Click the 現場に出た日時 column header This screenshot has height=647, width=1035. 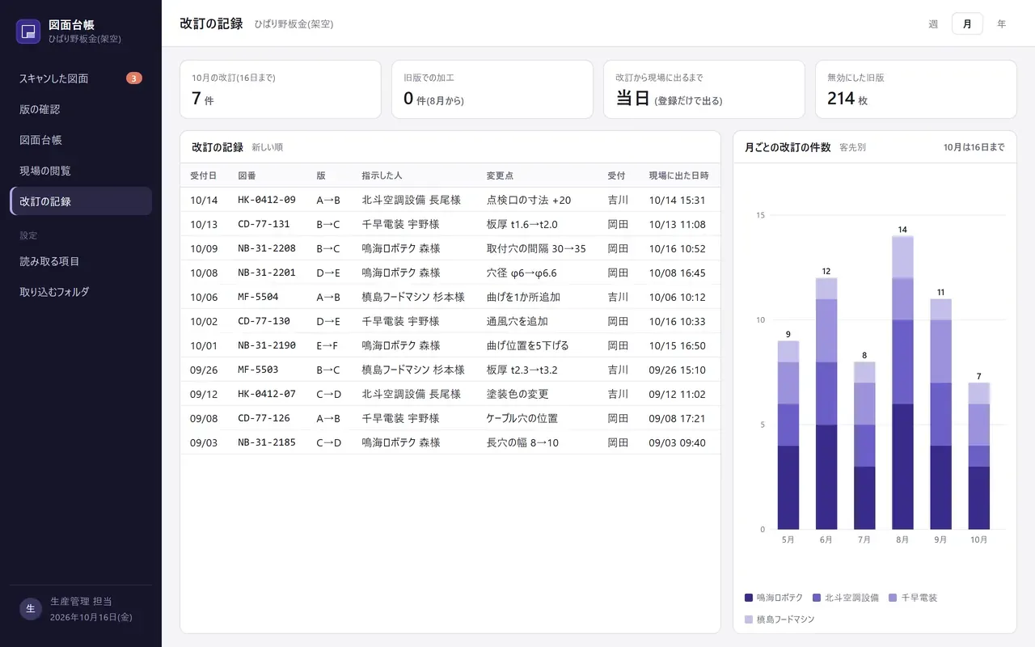point(679,175)
